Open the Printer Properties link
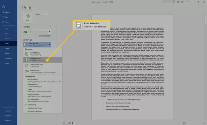This screenshot has width=207, height=125. pos(45,36)
